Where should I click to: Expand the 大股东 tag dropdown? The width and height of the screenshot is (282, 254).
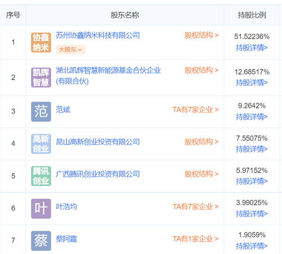[x=70, y=50]
